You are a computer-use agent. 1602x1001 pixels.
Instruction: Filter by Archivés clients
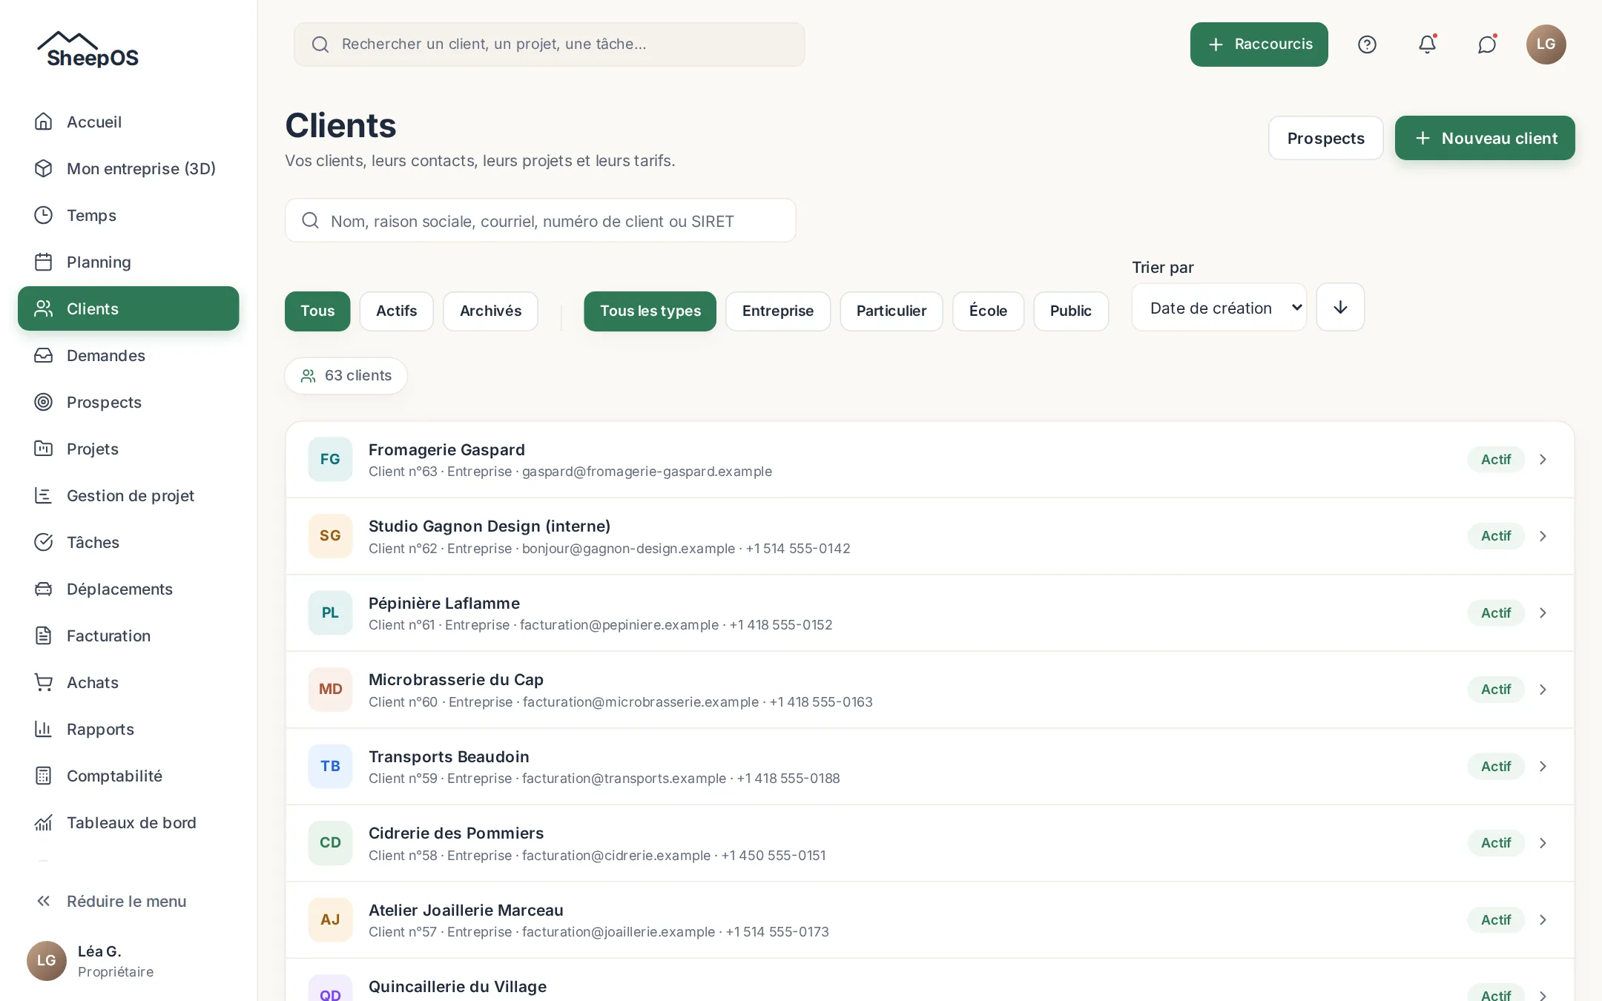(x=490, y=311)
